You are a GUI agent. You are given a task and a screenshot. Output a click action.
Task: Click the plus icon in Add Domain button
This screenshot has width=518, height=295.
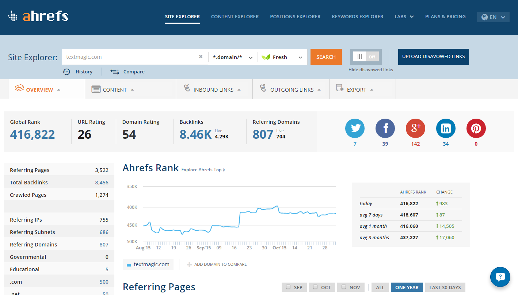pos(189,264)
